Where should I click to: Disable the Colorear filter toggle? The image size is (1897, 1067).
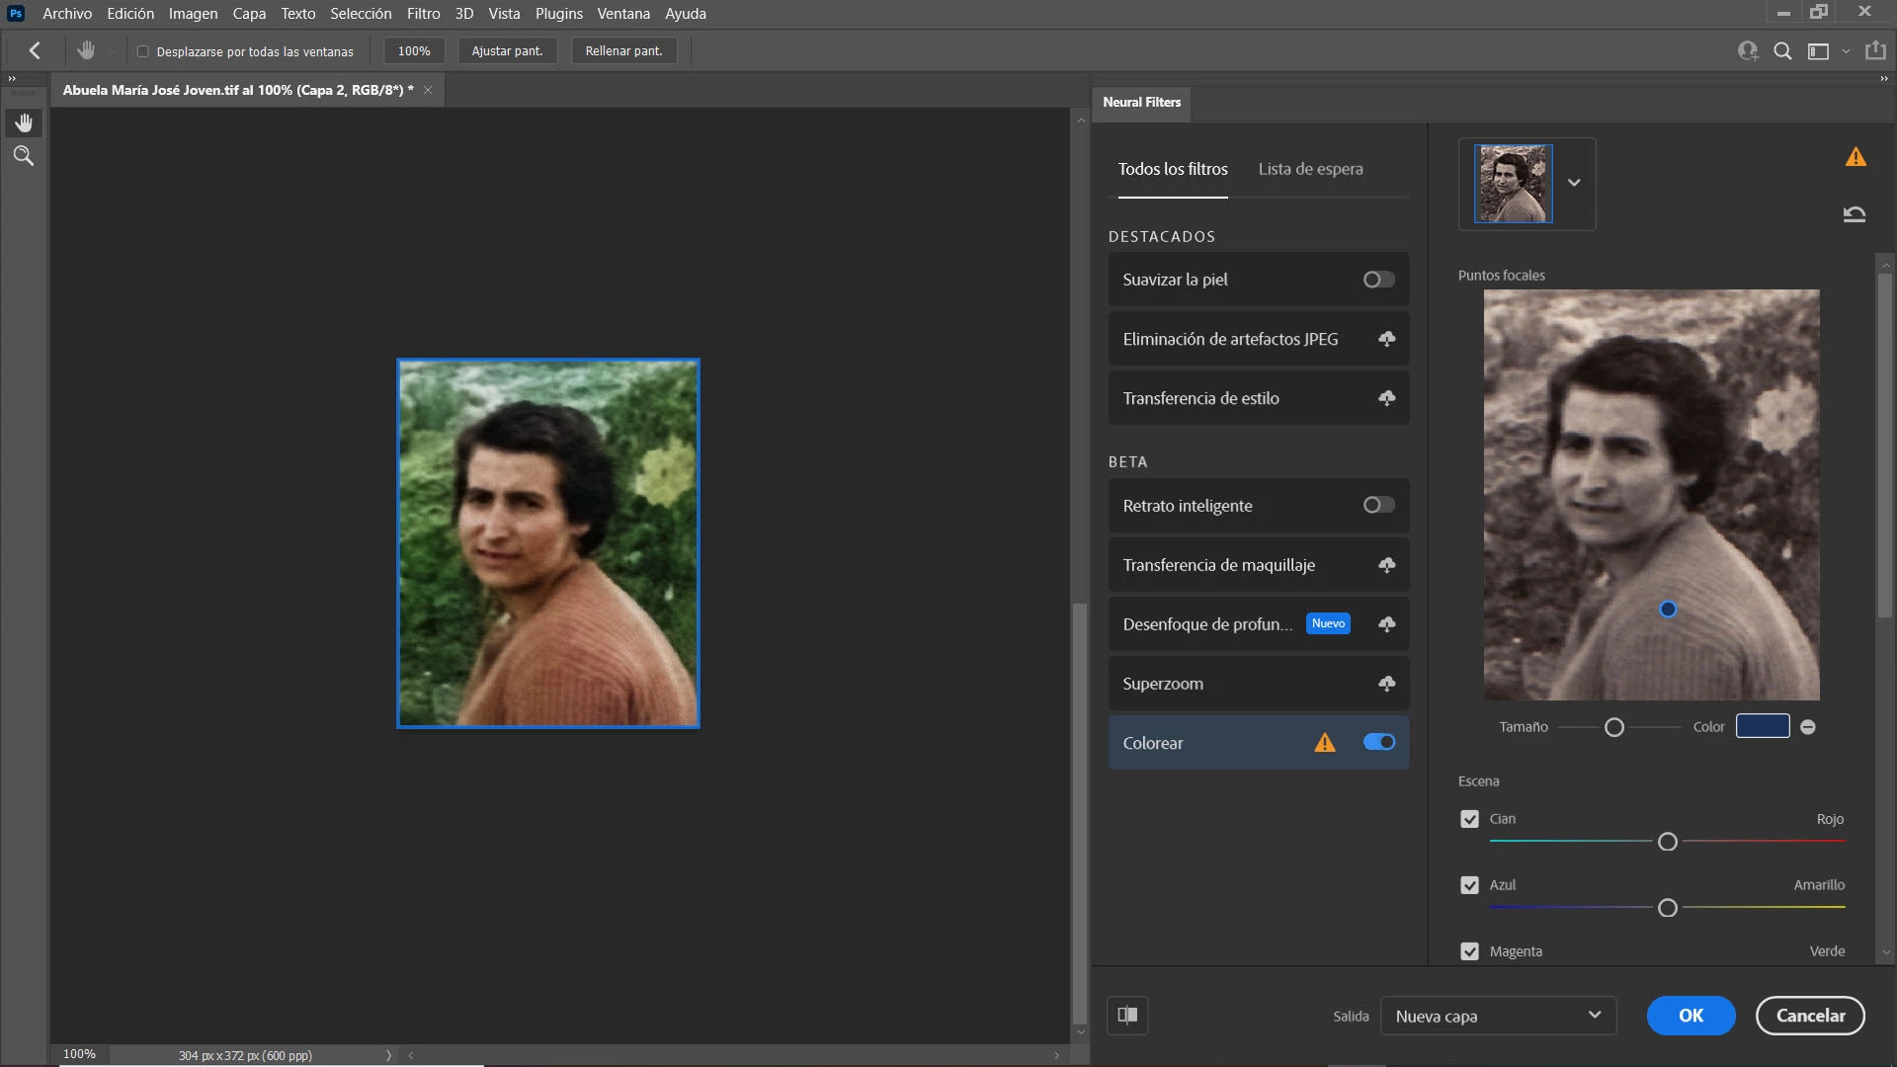click(x=1378, y=743)
